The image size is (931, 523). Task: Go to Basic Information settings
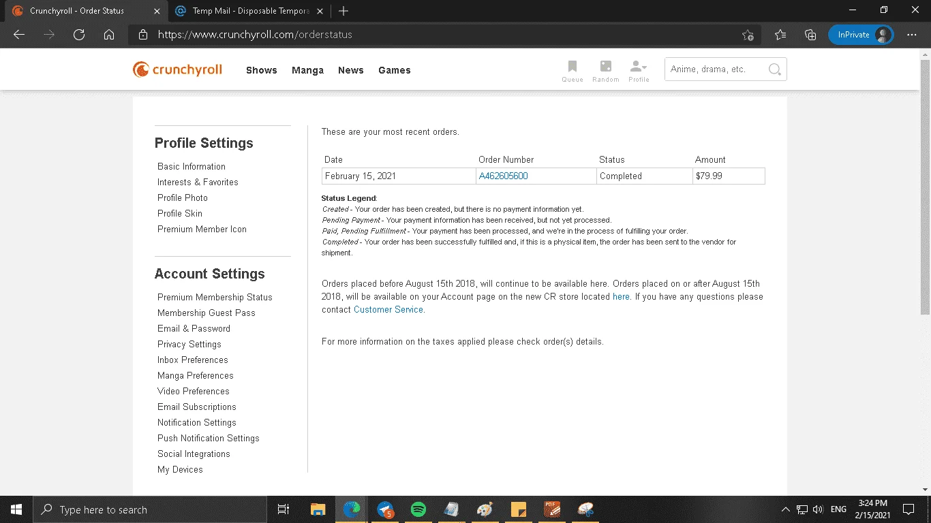point(192,166)
